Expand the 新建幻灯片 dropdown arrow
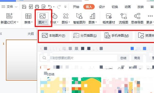Screen dimensions: 154x93 18,22
